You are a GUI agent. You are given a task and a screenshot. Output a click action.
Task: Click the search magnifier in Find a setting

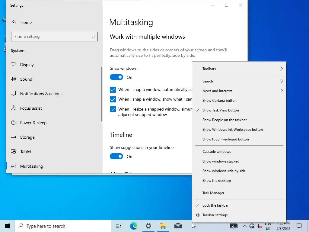tap(93, 37)
